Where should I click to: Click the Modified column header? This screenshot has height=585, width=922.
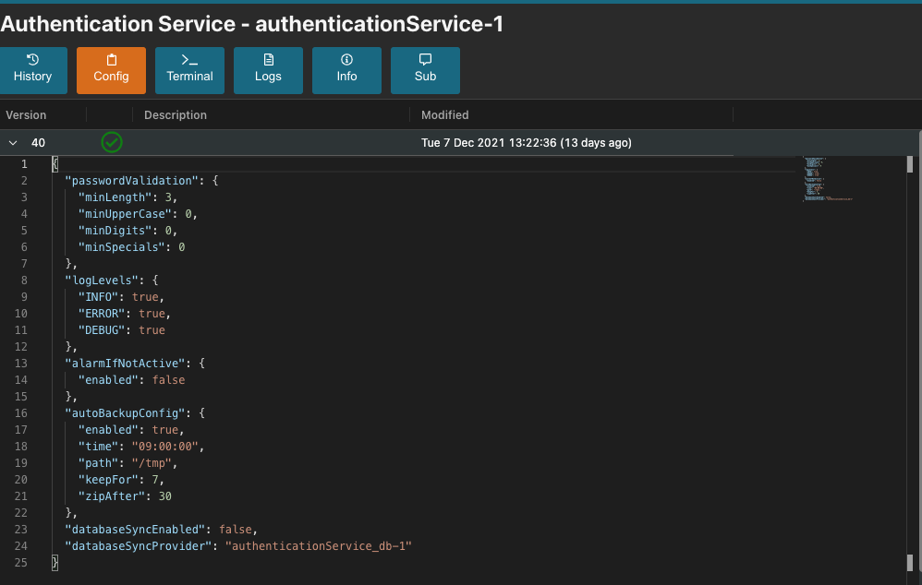445,115
